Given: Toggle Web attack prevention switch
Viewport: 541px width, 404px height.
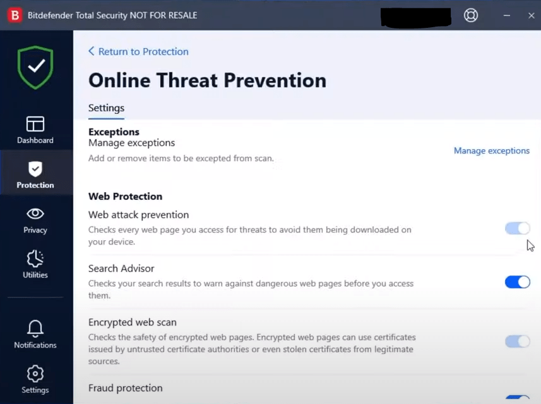Looking at the screenshot, I should (517, 228).
